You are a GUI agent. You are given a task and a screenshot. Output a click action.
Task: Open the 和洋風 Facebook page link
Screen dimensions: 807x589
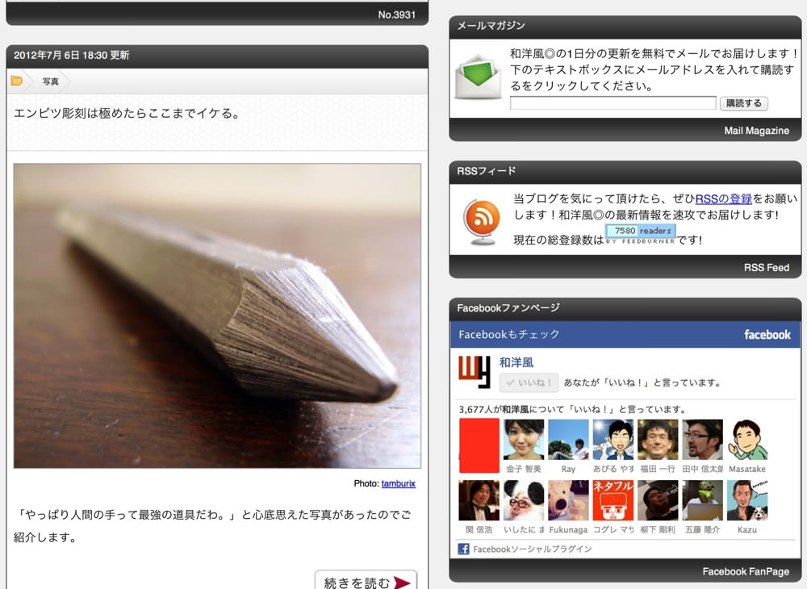pos(516,362)
